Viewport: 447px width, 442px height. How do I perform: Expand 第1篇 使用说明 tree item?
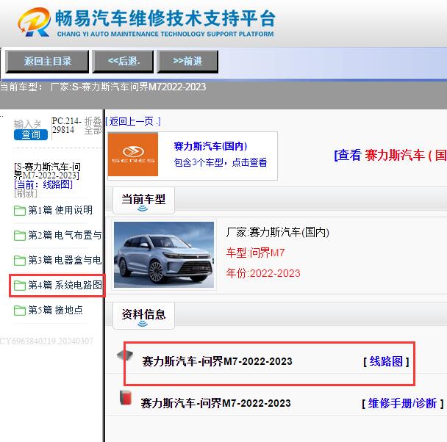[60, 210]
